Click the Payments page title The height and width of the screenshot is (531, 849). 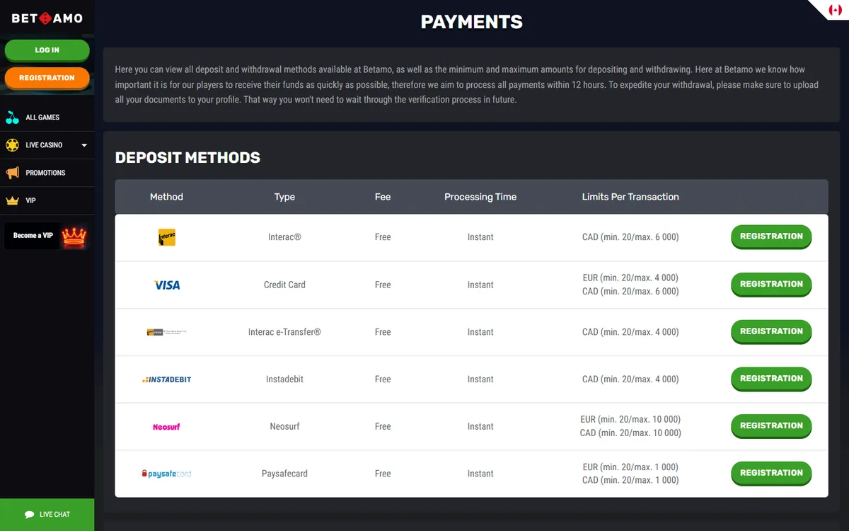[472, 22]
